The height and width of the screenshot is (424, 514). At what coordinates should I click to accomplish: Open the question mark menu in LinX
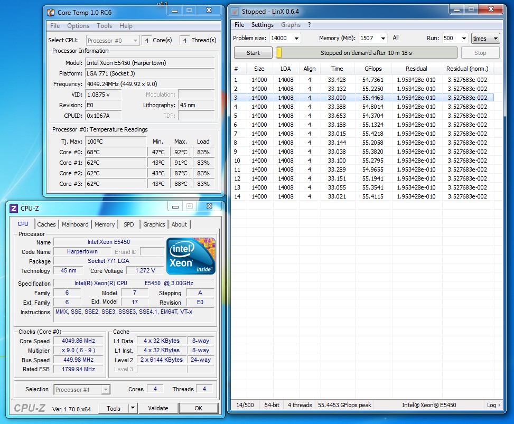pyautogui.click(x=309, y=25)
